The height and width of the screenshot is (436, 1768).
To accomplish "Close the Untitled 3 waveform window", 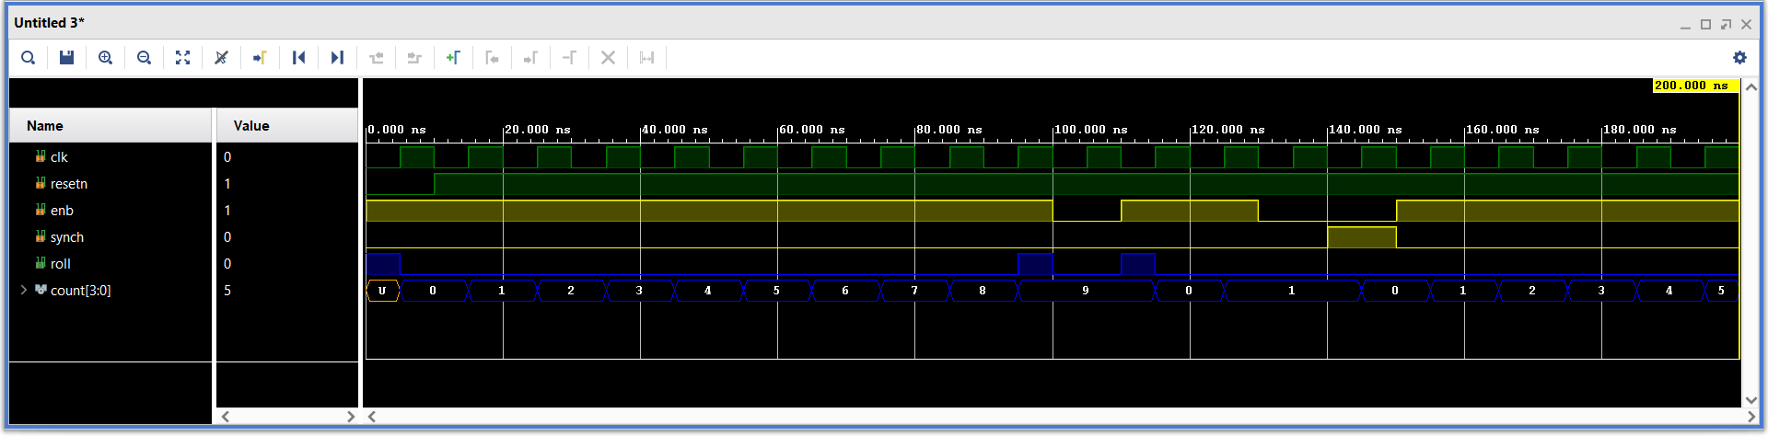I will (1746, 24).
